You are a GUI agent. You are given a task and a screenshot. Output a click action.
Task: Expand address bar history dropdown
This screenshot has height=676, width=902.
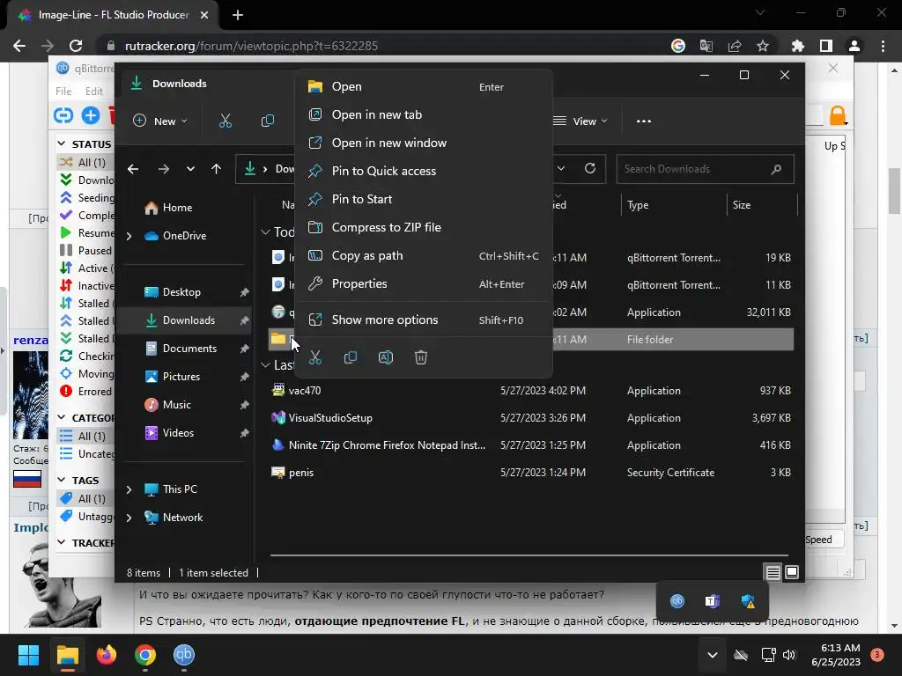coord(561,168)
